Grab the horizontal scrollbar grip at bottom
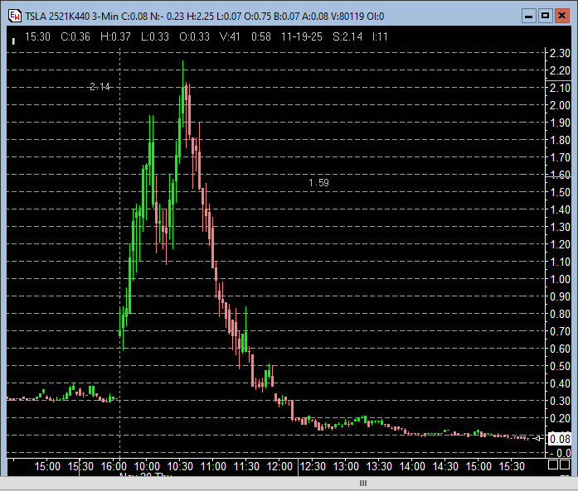The height and width of the screenshot is (491, 578). 362,483
